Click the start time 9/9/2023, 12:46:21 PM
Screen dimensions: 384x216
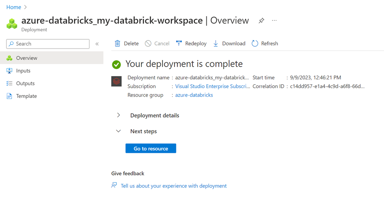(x=316, y=77)
